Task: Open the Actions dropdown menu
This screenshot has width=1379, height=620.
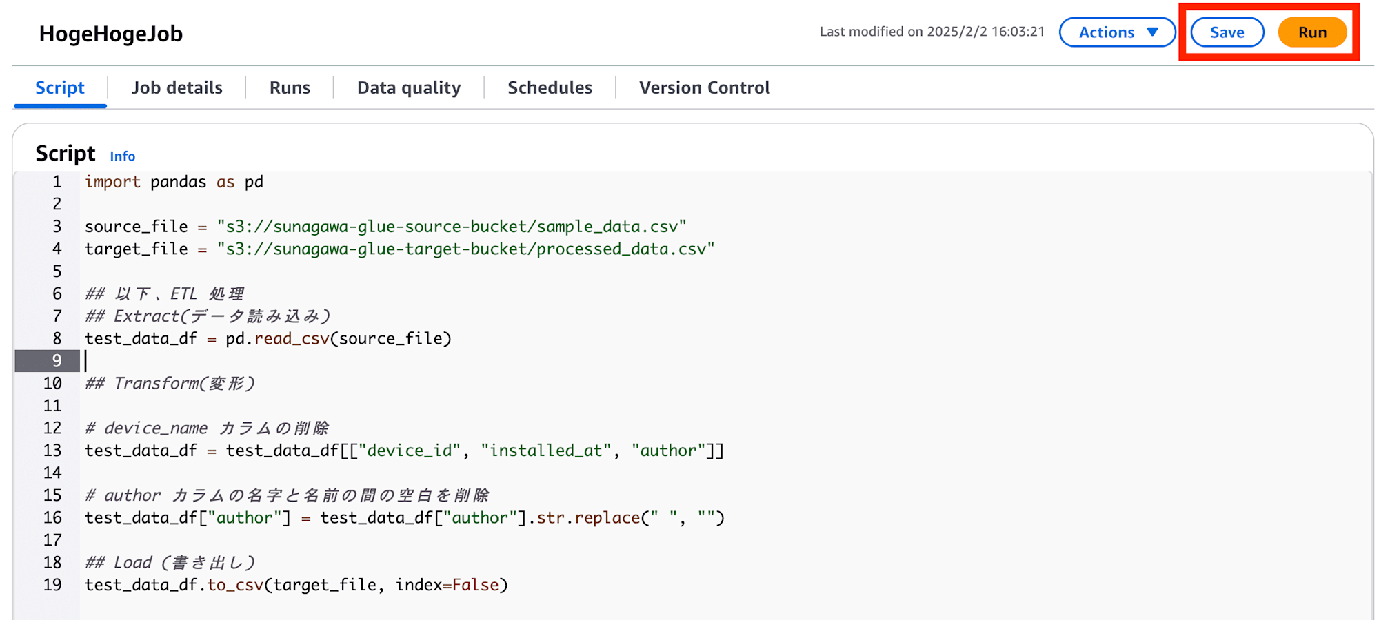Action: click(x=1117, y=32)
